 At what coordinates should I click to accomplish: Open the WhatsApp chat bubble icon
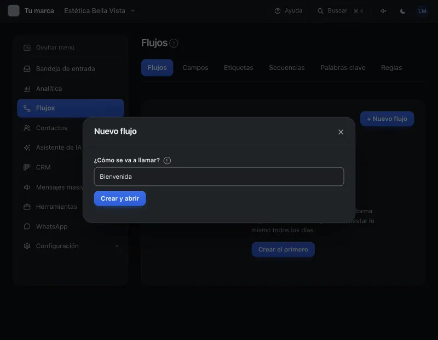click(27, 226)
